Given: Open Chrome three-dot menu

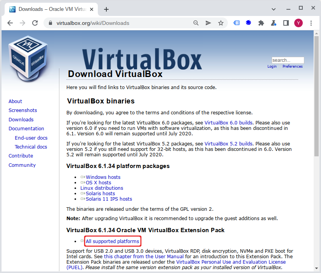Looking at the screenshot, I should pyautogui.click(x=311, y=23).
